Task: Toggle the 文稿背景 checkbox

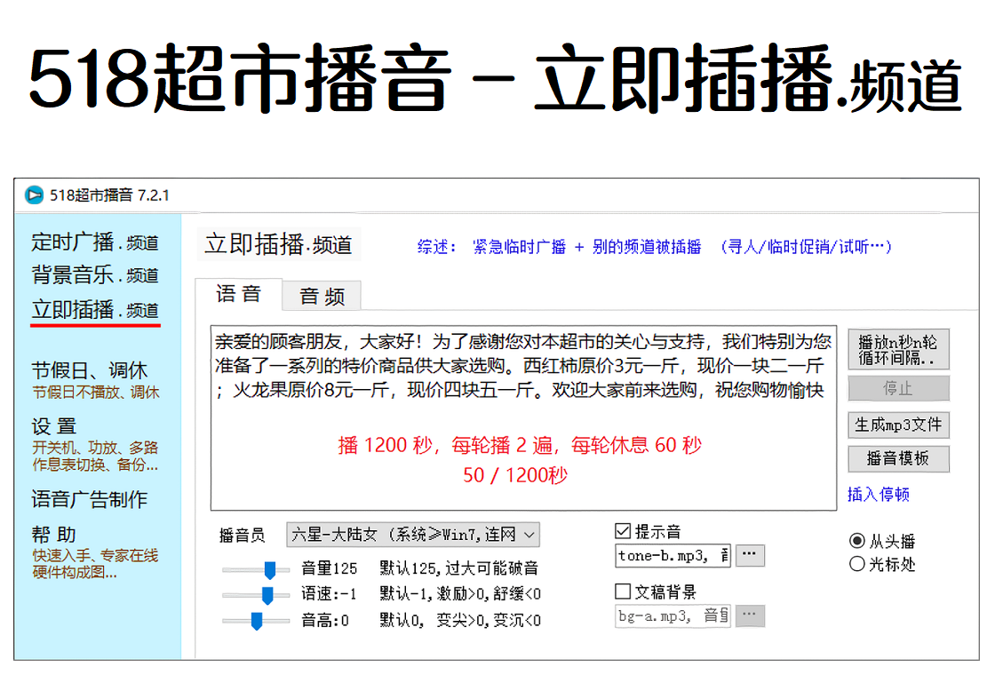Action: (623, 592)
